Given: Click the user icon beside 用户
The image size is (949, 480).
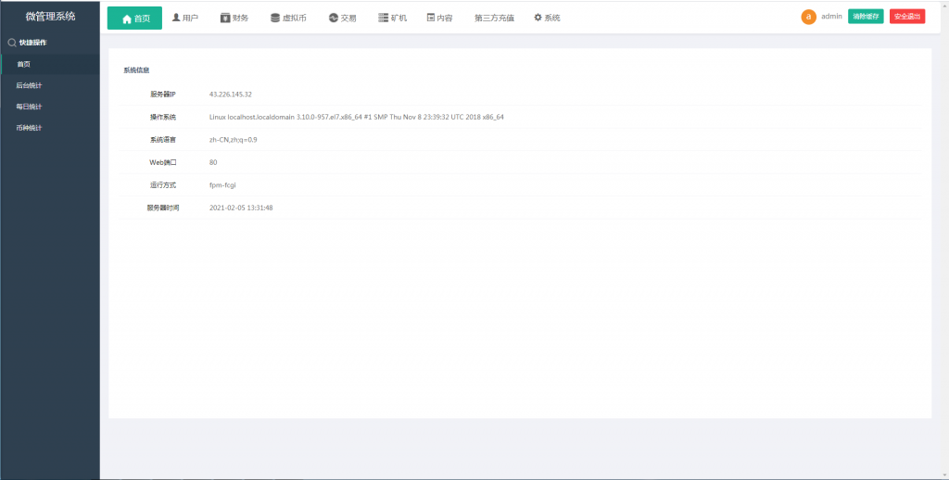Looking at the screenshot, I should tap(176, 18).
